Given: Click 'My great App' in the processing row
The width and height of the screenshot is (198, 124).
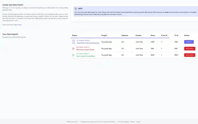Looking at the screenshot, I should pos(106,42).
